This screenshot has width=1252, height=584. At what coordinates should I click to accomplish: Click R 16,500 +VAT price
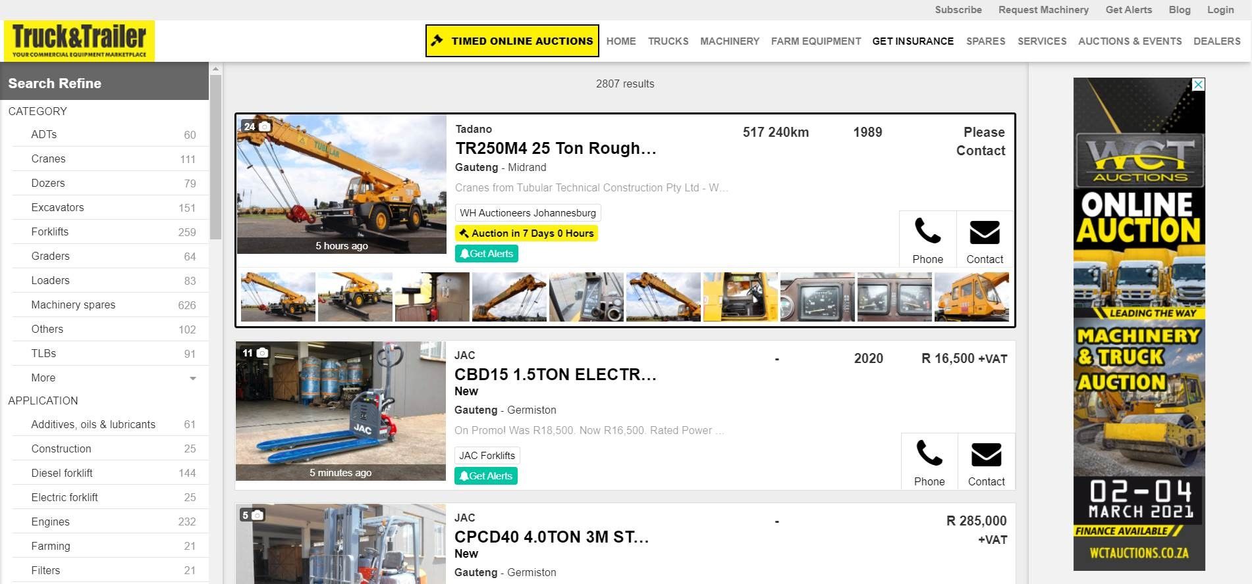[x=964, y=358]
